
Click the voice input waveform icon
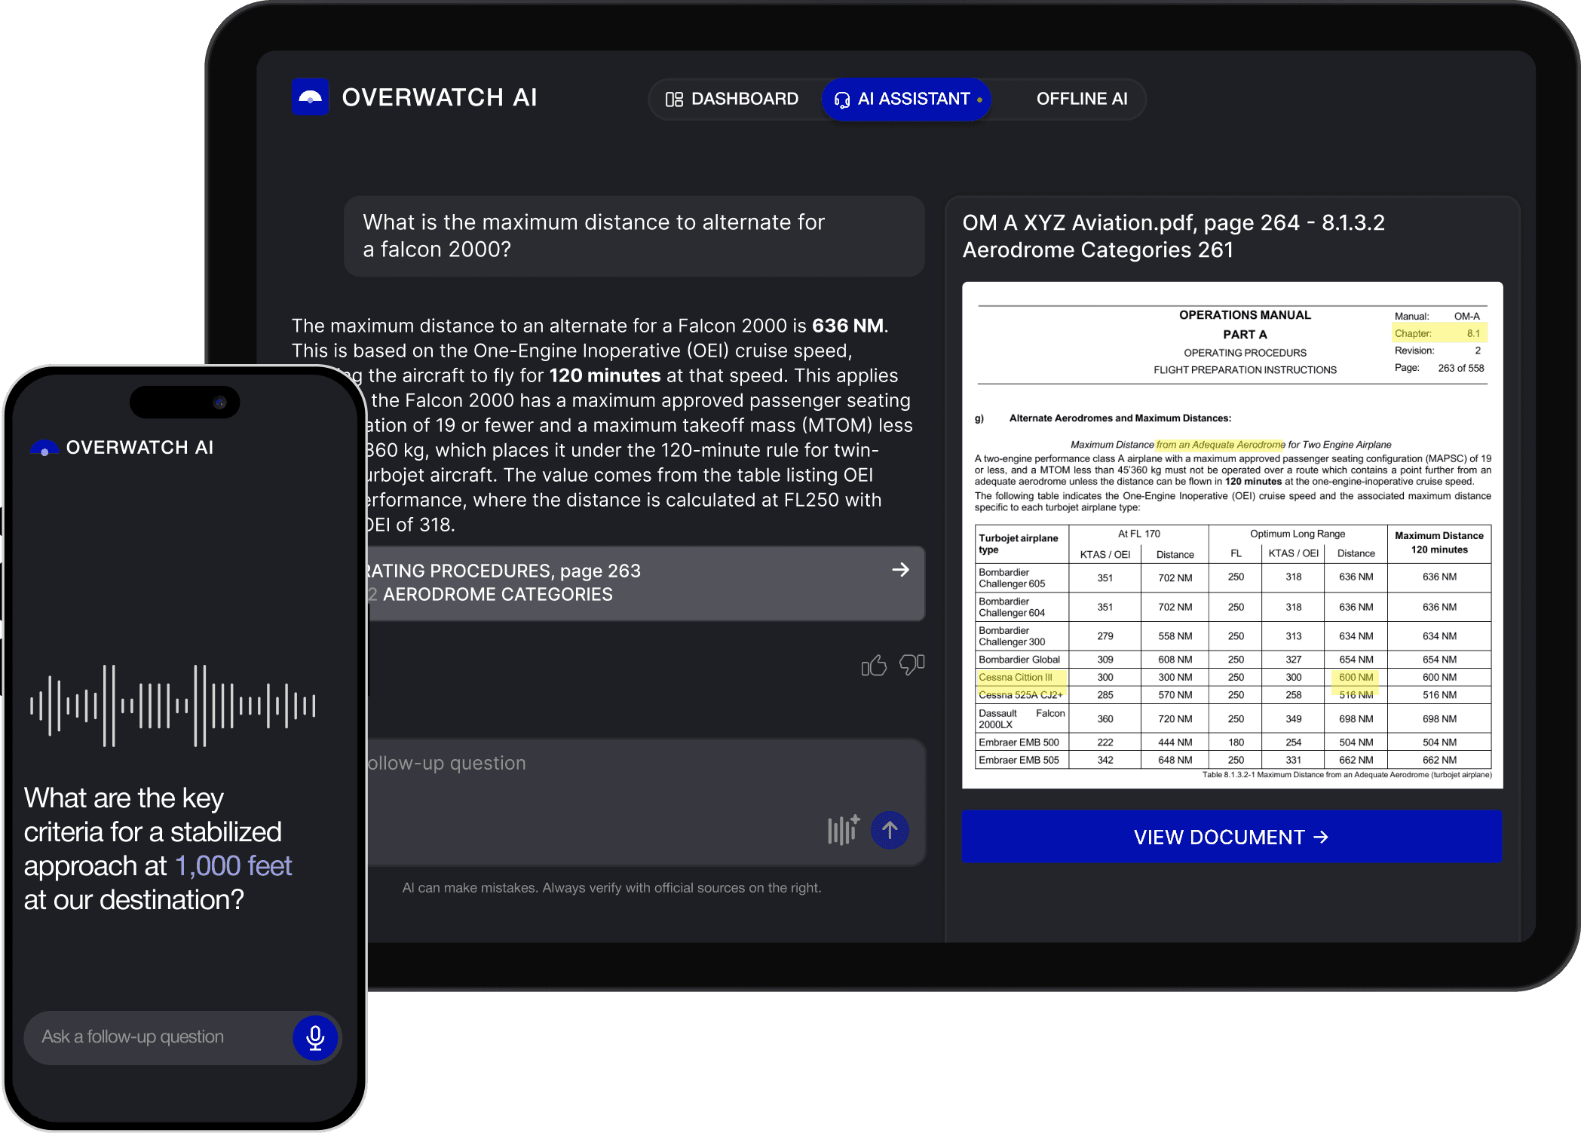(843, 830)
